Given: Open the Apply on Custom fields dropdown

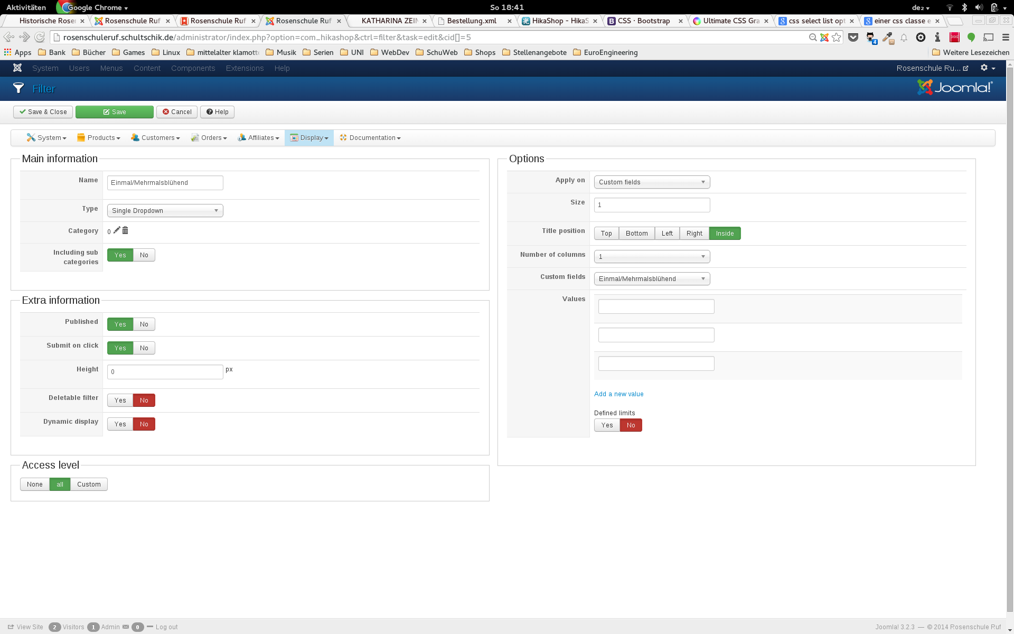Looking at the screenshot, I should [652, 182].
